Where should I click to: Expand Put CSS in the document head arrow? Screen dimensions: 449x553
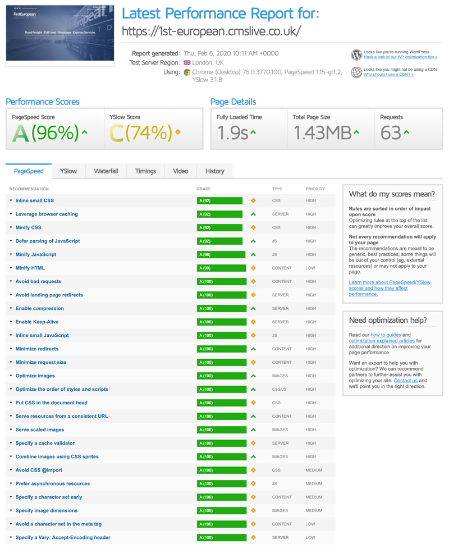coord(11,403)
